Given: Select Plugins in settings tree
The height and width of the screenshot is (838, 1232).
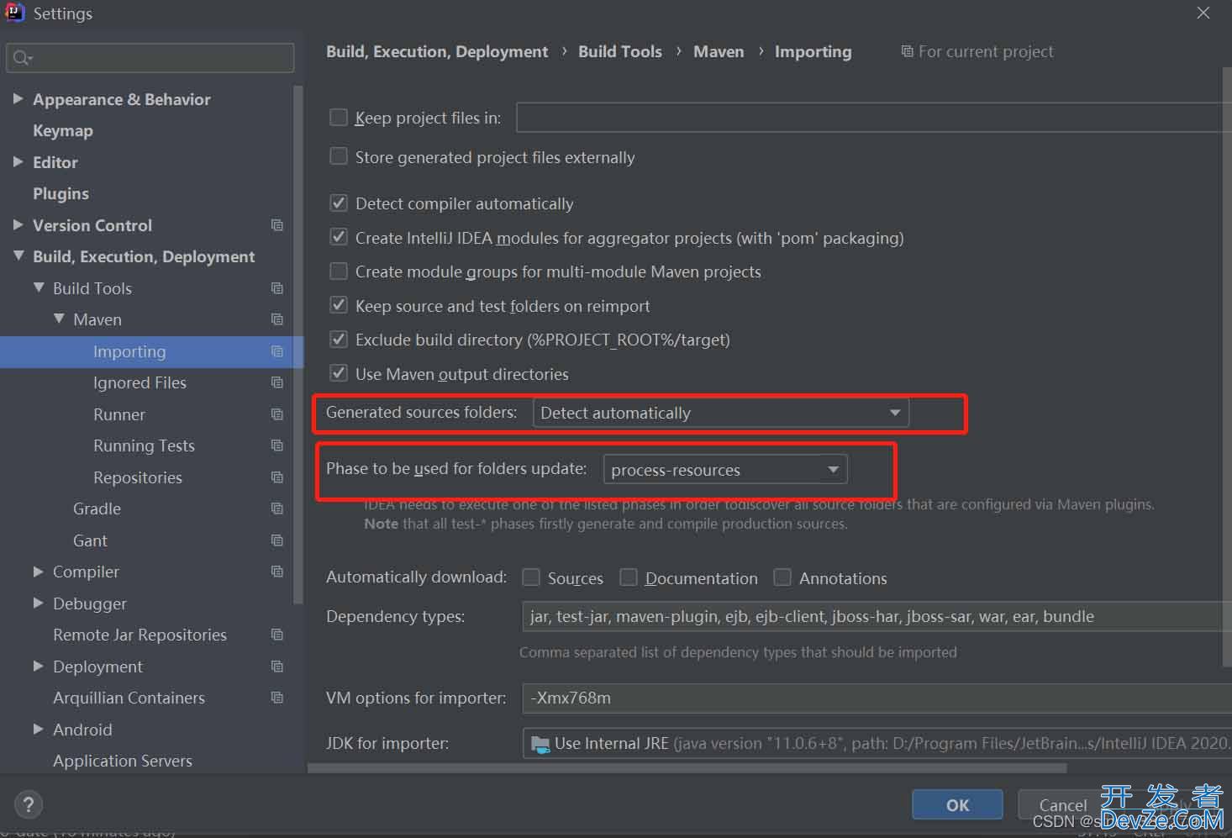Looking at the screenshot, I should tap(61, 193).
